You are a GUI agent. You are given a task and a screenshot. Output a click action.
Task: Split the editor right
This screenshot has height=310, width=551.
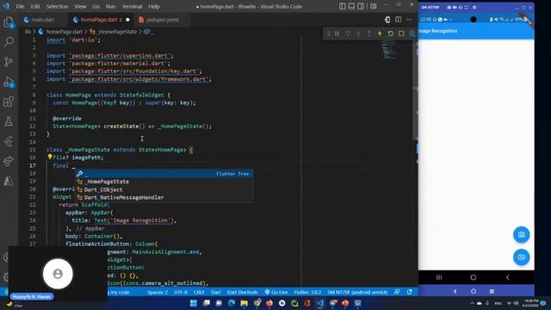pyautogui.click(x=398, y=20)
